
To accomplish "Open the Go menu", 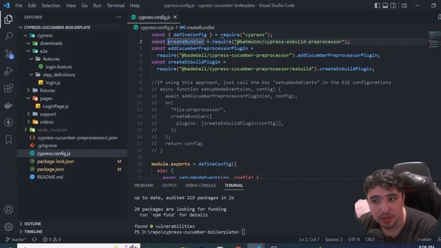I will tap(84, 6).
